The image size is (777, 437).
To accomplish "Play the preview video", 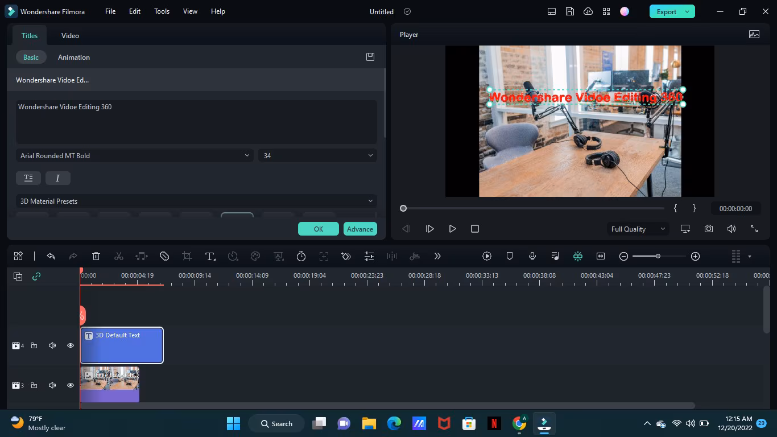I will (452, 229).
